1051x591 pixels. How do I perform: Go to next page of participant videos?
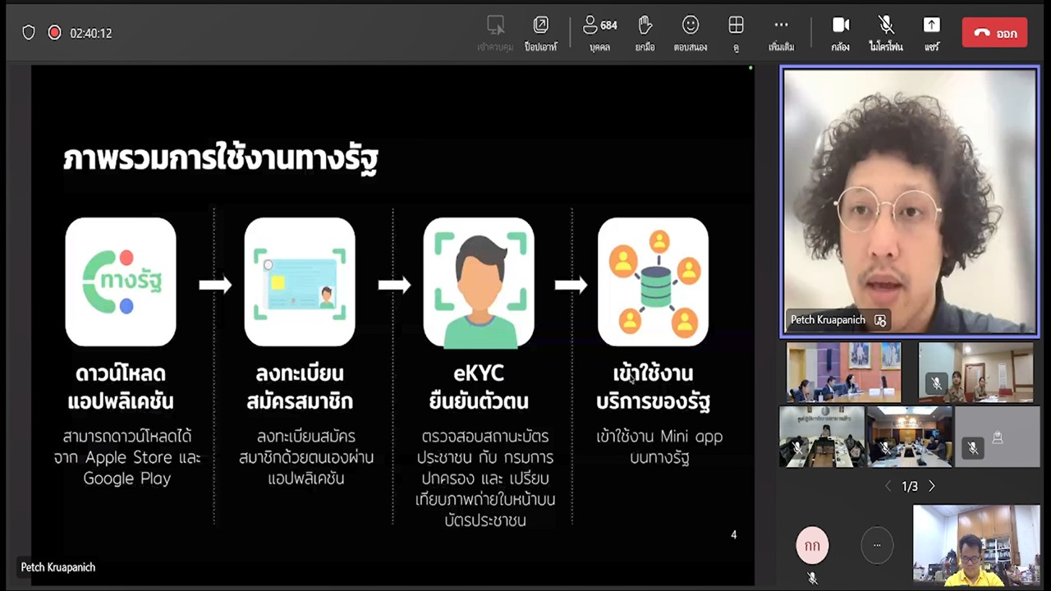[932, 486]
